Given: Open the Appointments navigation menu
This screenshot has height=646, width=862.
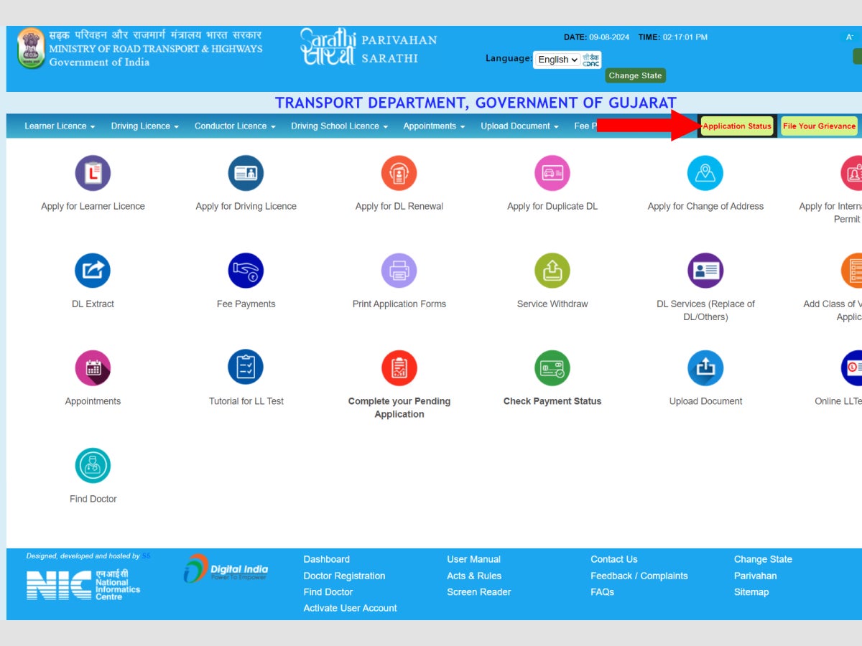Looking at the screenshot, I should coord(433,126).
